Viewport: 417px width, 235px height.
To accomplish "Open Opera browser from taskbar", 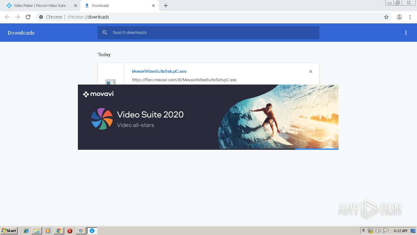I will click(x=70, y=231).
